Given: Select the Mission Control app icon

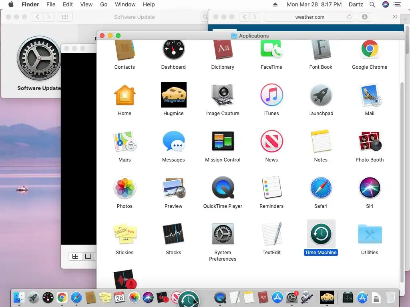Looking at the screenshot, I should 223,141.
